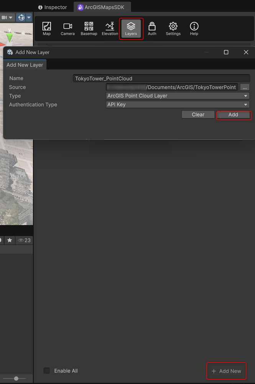Close the Add New Layer window
This screenshot has height=384, width=255.
pos(246,52)
